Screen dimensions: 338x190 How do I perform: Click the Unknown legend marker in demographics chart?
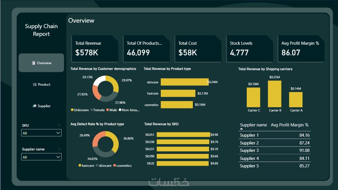click(72, 110)
